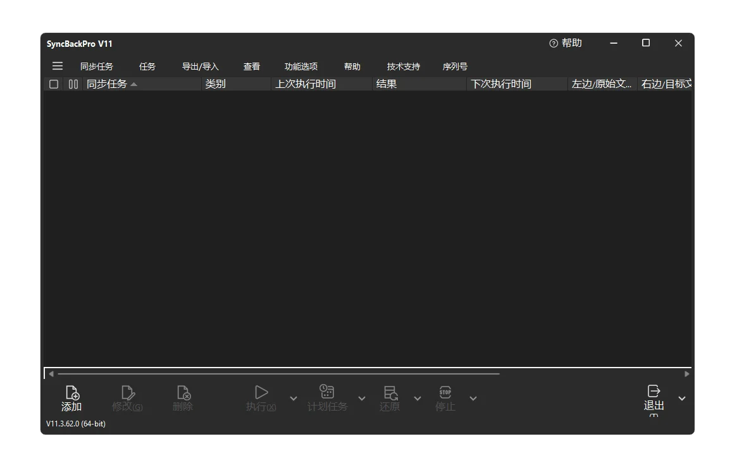737x465 pixels.
Task: Click the version text V11.3.62.0 (64-bit)
Action: (76, 424)
